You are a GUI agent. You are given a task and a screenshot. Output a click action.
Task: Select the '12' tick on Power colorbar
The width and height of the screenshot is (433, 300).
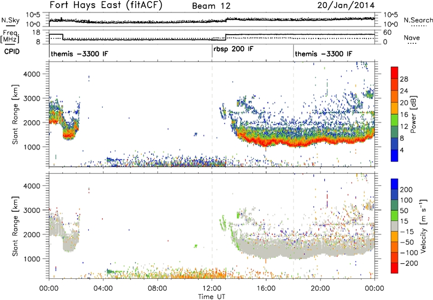tap(404, 127)
